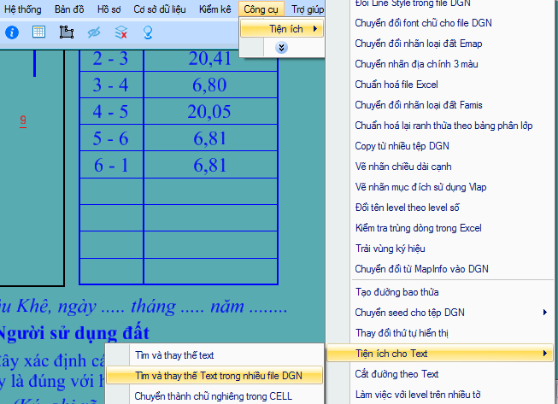Click the map location pin icon

click(148, 32)
